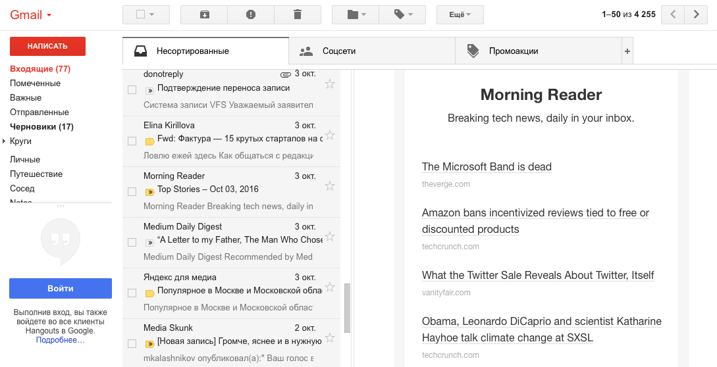717x367 pixels.
Task: Open Amazon bans incentivized reviews link
Action: click(535, 221)
